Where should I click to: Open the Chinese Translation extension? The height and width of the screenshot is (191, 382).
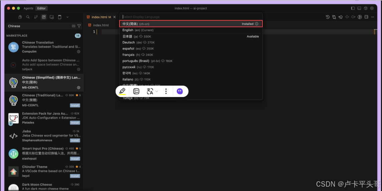(x=44, y=47)
